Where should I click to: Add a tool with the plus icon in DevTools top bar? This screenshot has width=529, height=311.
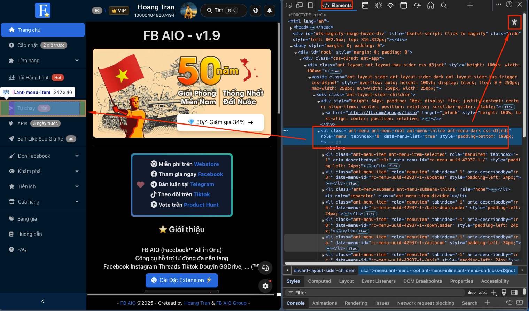(470, 5)
